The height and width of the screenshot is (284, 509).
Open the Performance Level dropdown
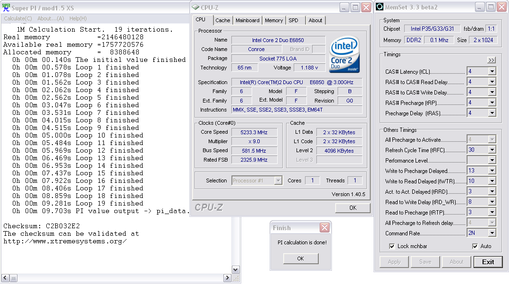pyautogui.click(x=492, y=160)
